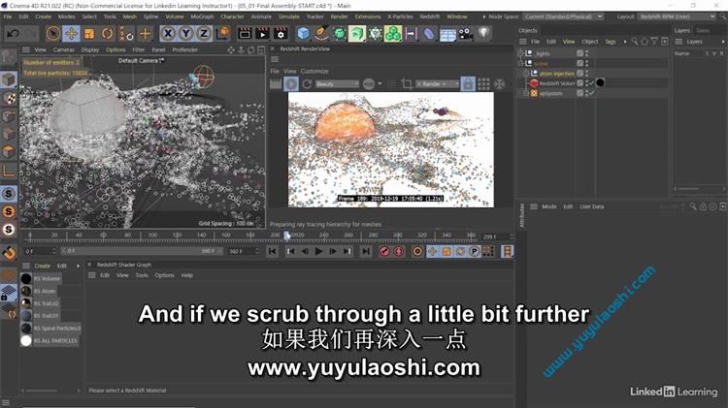Image resolution: width=728 pixels, height=408 pixels.
Task: Open the X-Particles menu
Action: pyautogui.click(x=400, y=16)
